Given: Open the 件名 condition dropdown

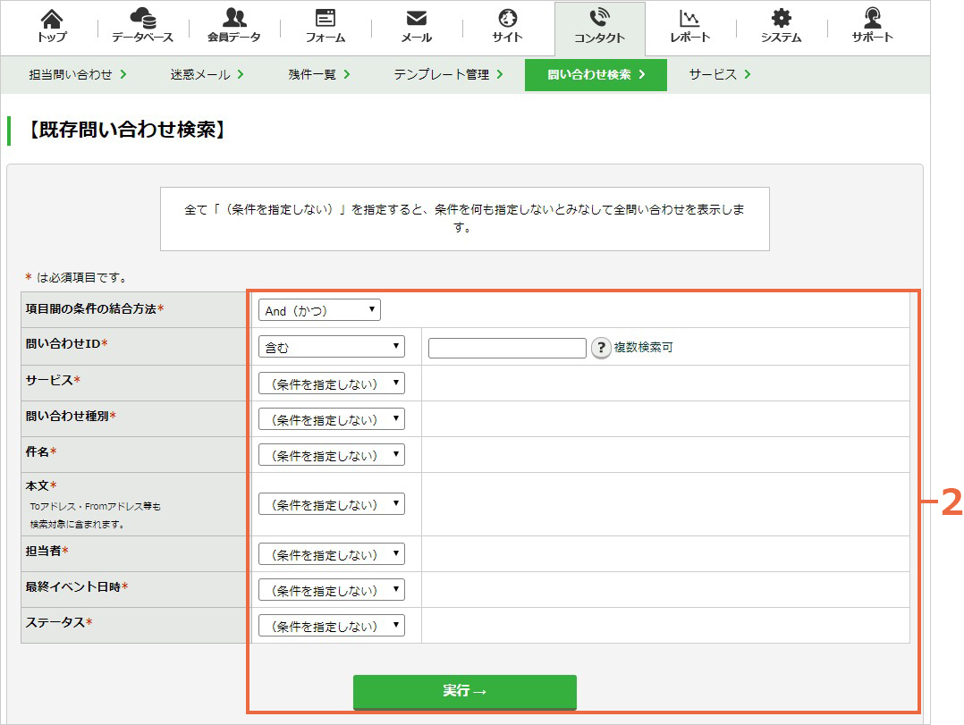Looking at the screenshot, I should tap(332, 455).
